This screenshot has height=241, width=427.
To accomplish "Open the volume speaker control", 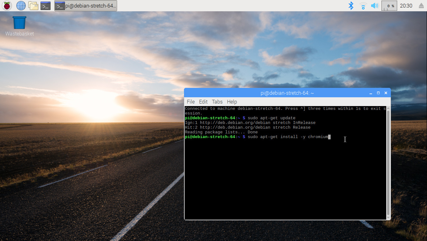I will [375, 6].
